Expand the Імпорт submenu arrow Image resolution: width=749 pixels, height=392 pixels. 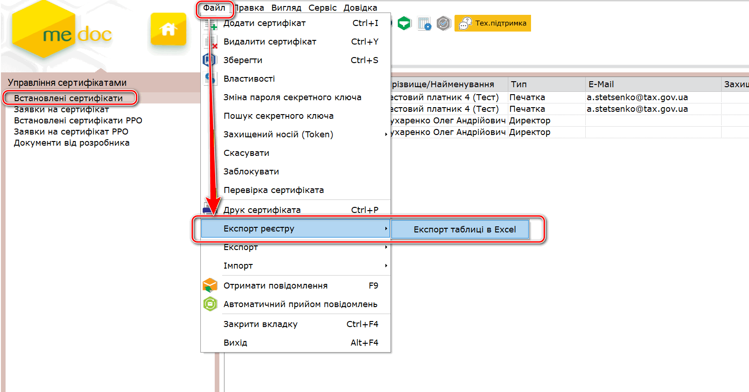click(386, 266)
